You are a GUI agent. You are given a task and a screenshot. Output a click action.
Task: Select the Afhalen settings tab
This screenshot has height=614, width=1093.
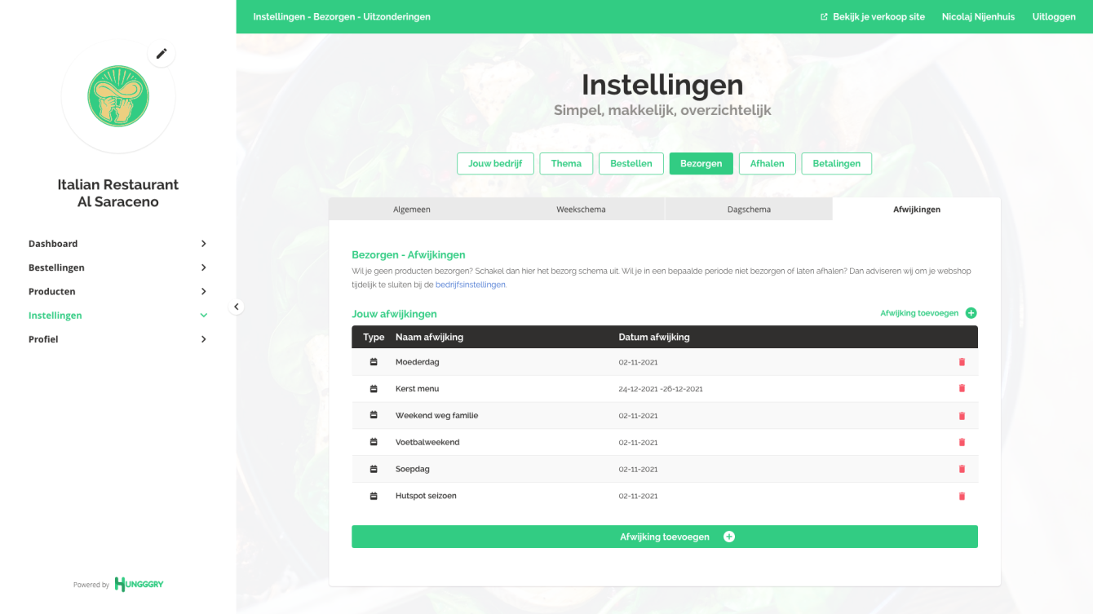(x=767, y=163)
